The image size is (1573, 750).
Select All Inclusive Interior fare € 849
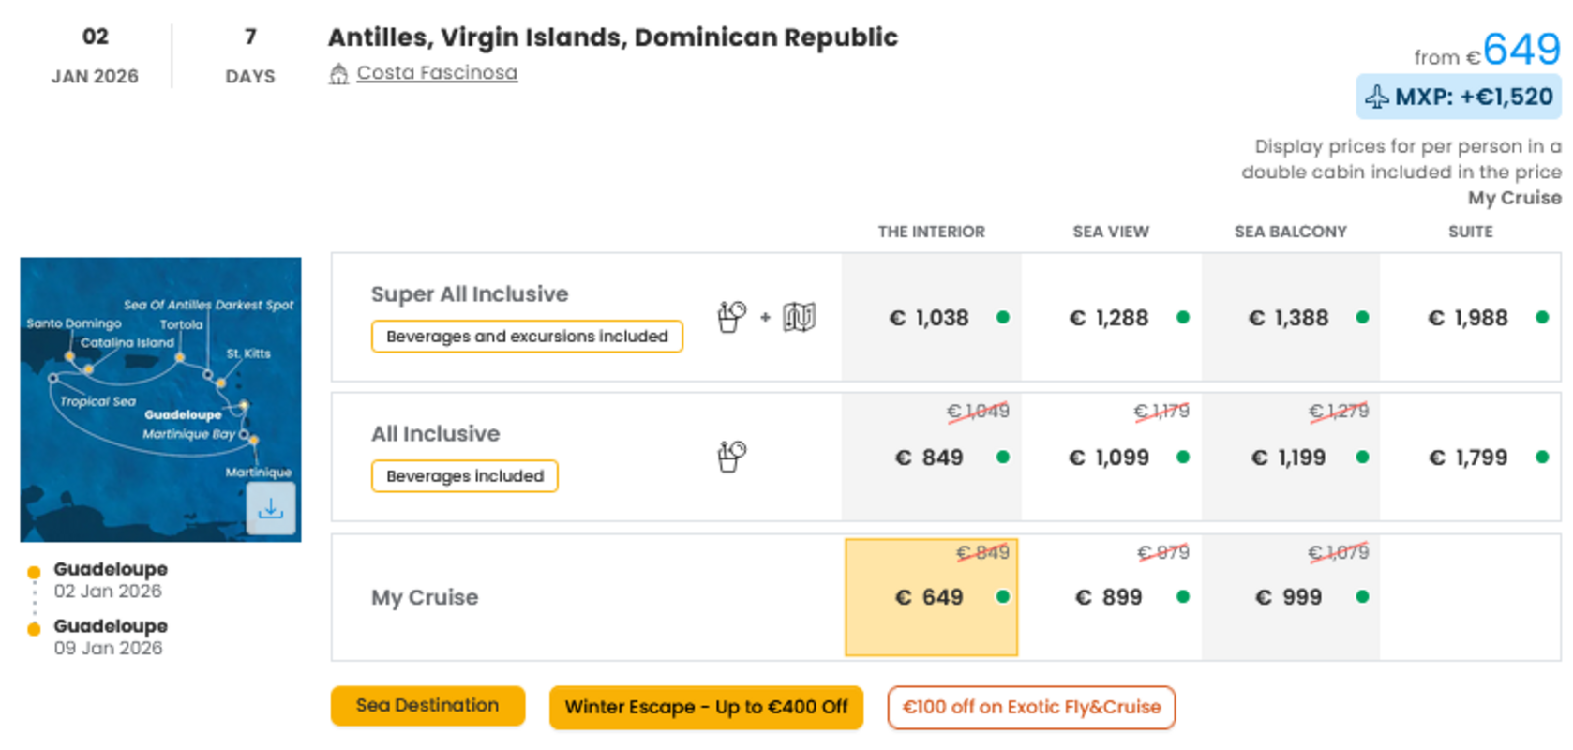931,457
